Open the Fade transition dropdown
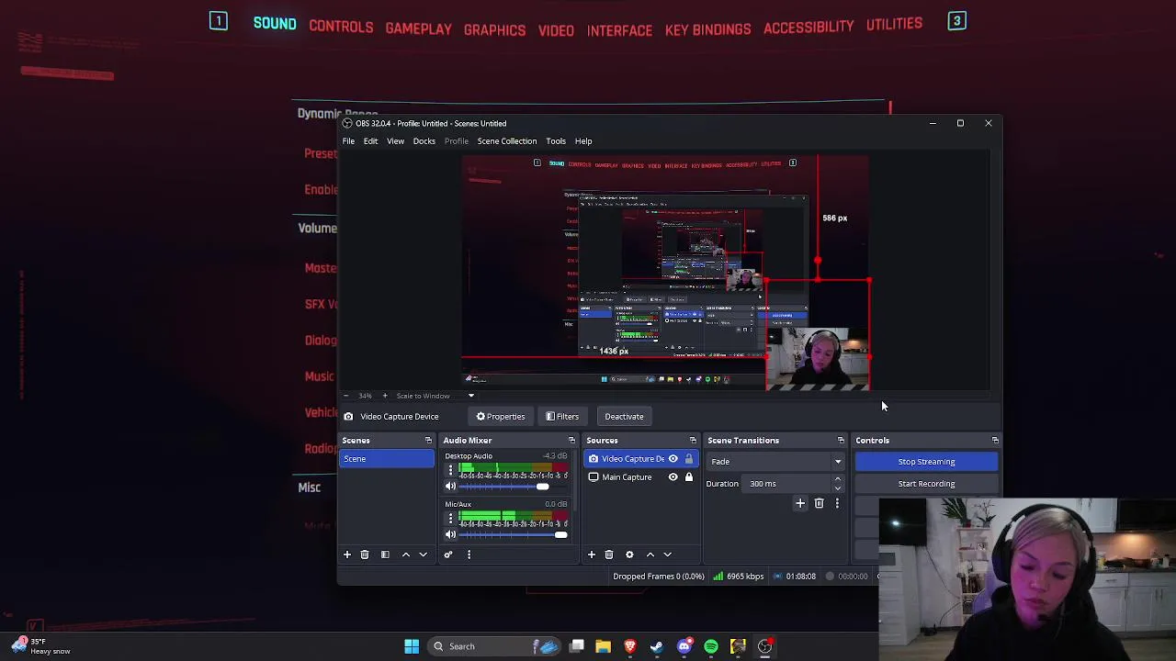Screen dimensions: 1176x661 [775, 462]
